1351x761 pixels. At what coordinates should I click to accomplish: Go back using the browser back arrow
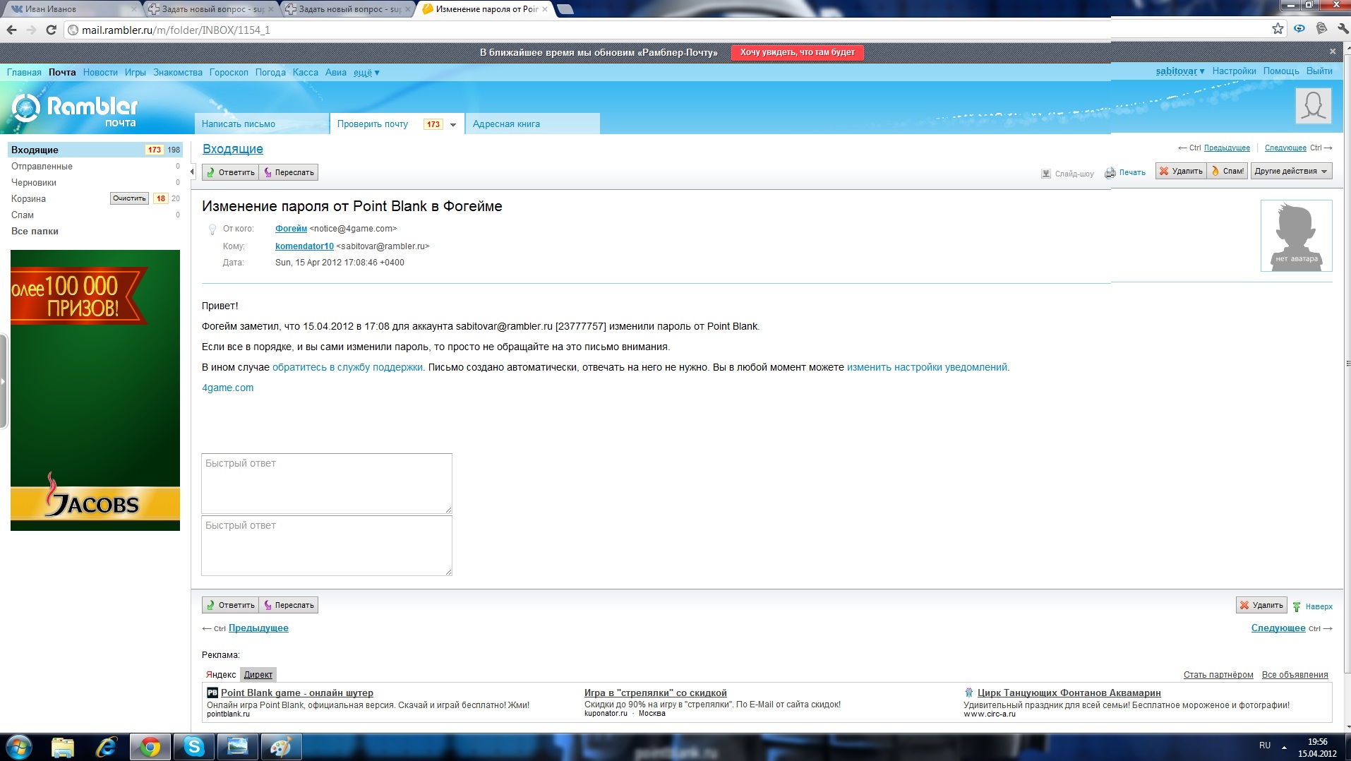click(11, 30)
